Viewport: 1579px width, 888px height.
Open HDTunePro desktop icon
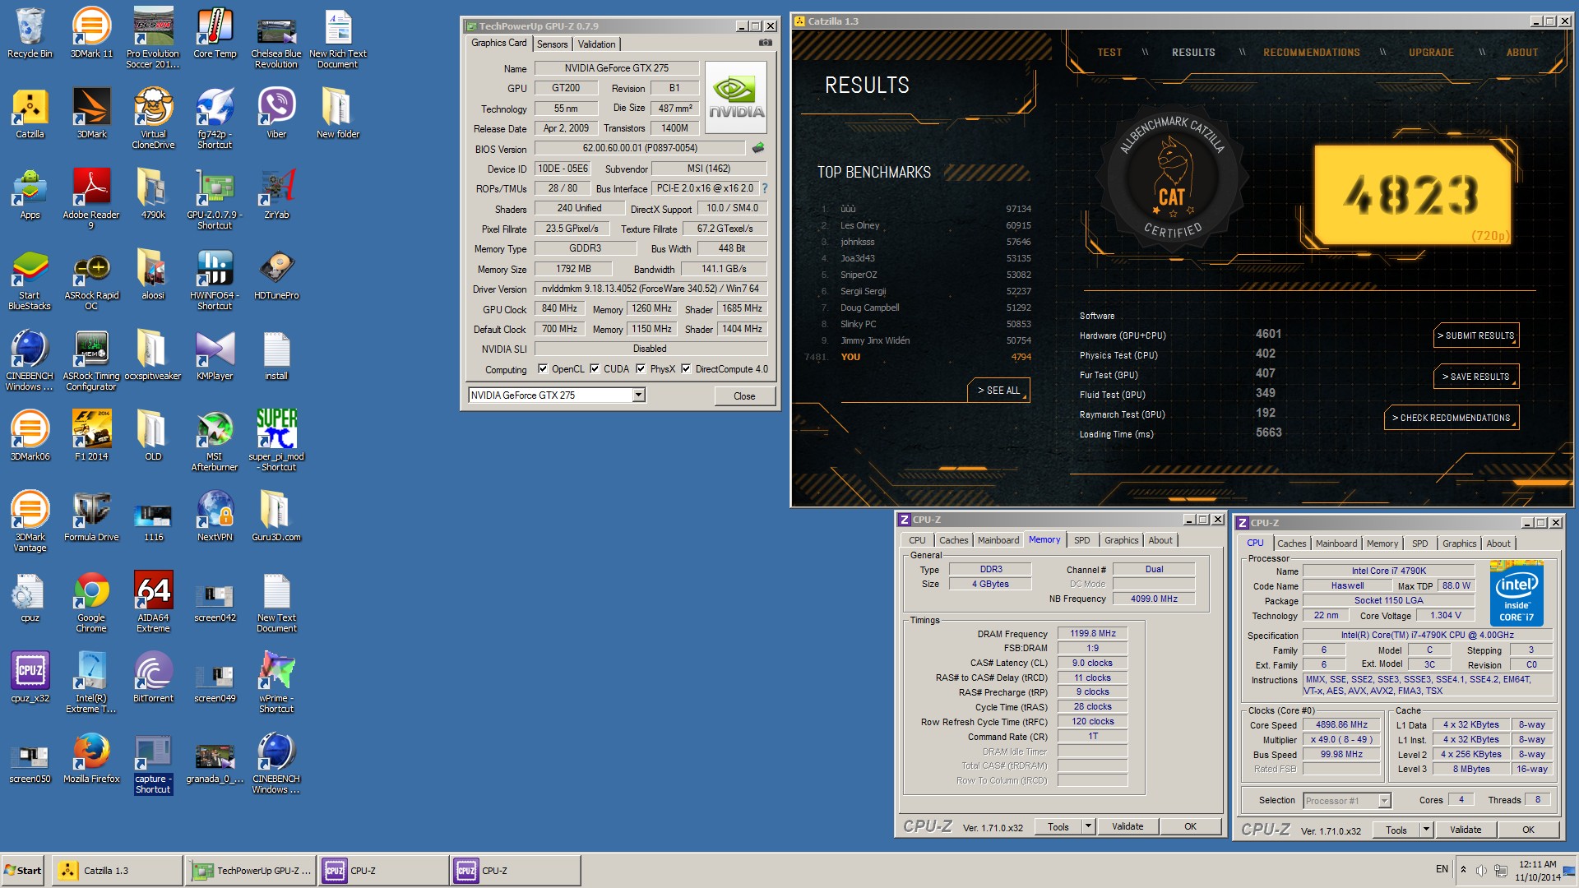point(276,275)
